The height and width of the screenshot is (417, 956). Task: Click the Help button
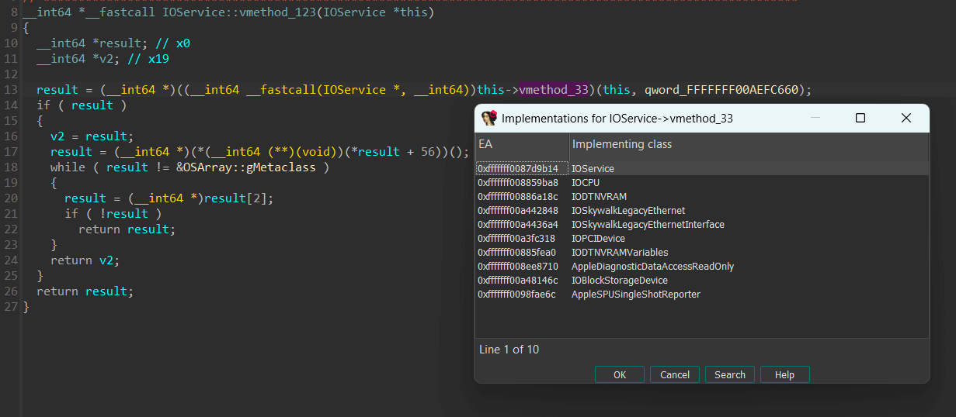point(784,374)
